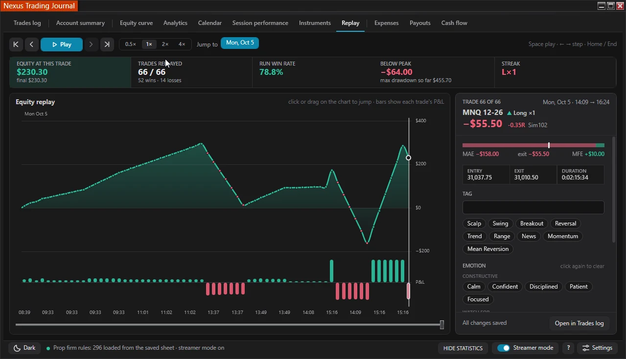626x359 pixels.
Task: Click the Streak L×1 card
Action: pyautogui.click(x=555, y=72)
